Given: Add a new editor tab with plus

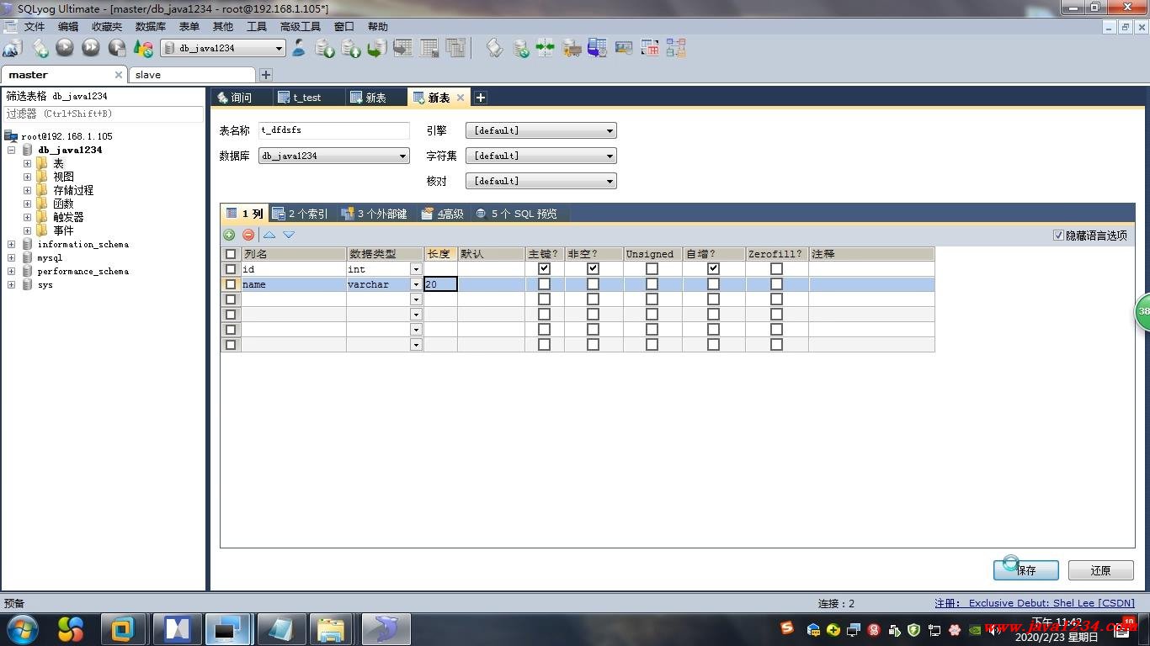Looking at the screenshot, I should tap(480, 98).
